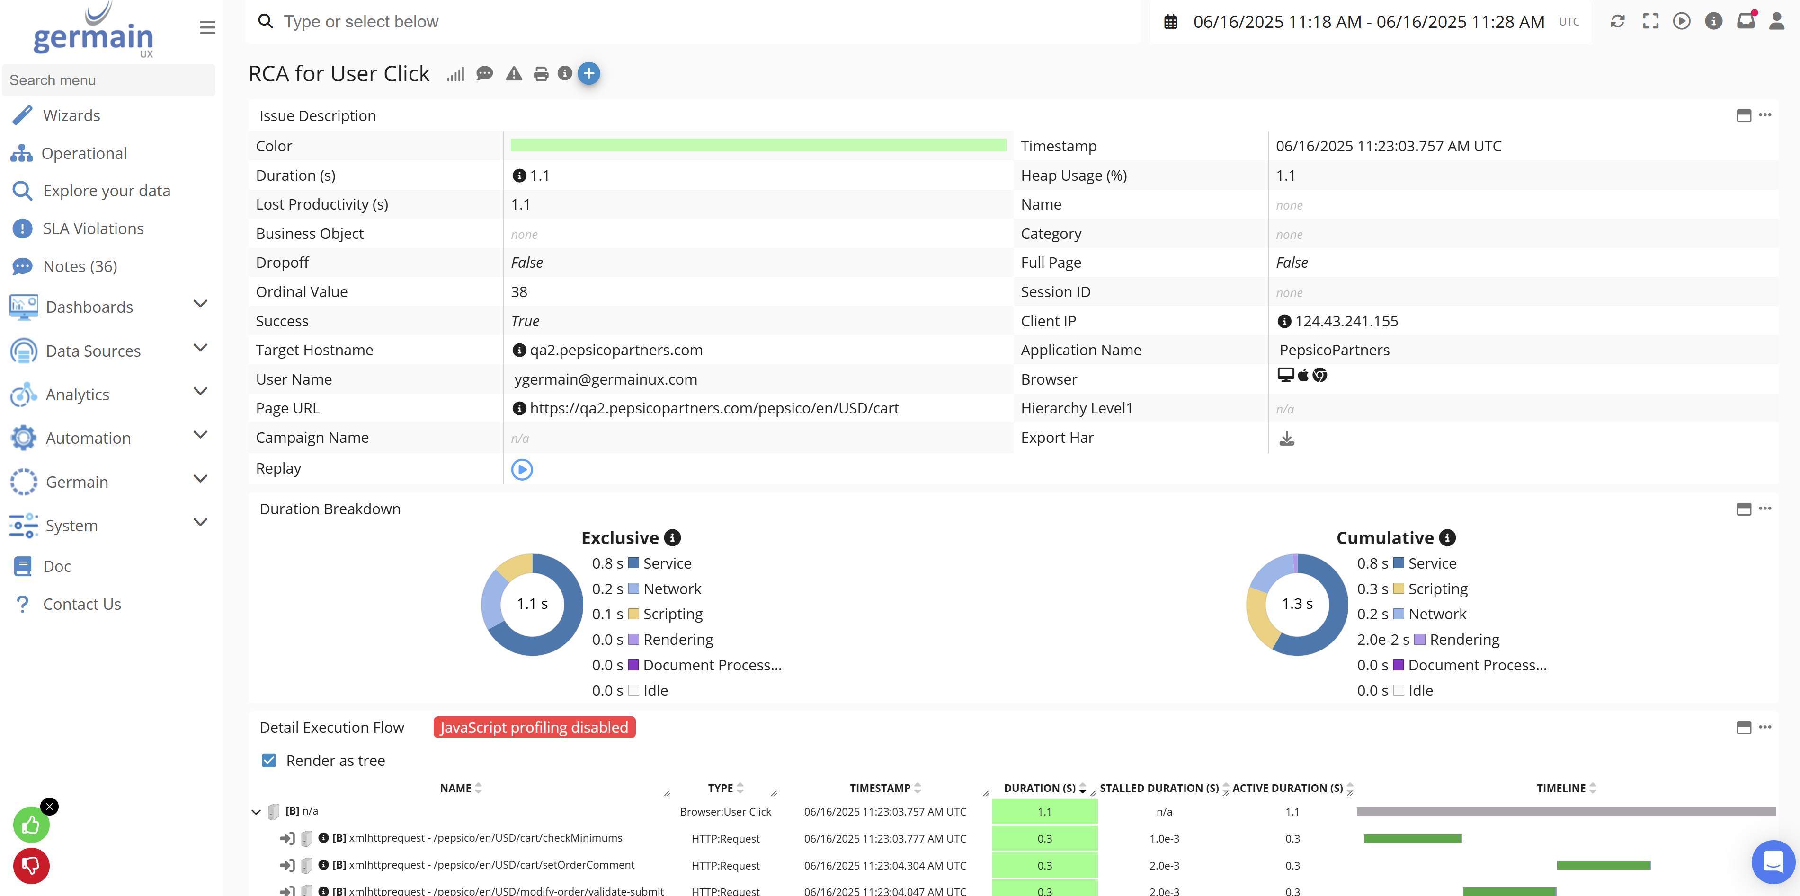
Task: Click the JavaScript profiling disabled badge
Action: pos(534,728)
